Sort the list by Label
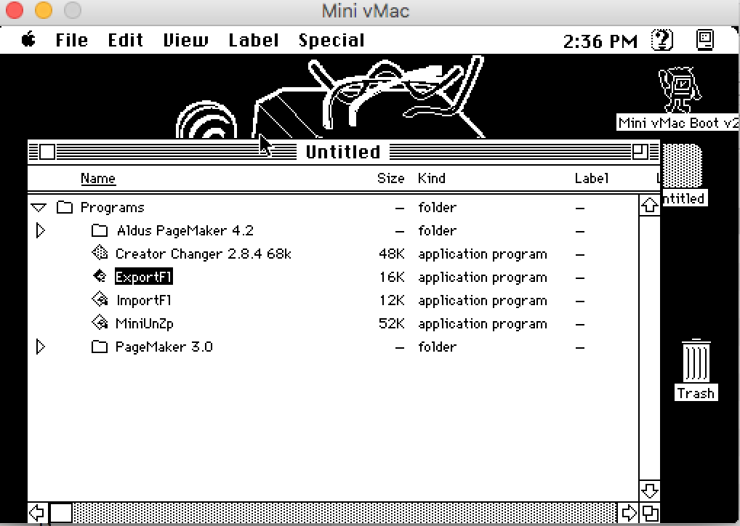 tap(591, 178)
